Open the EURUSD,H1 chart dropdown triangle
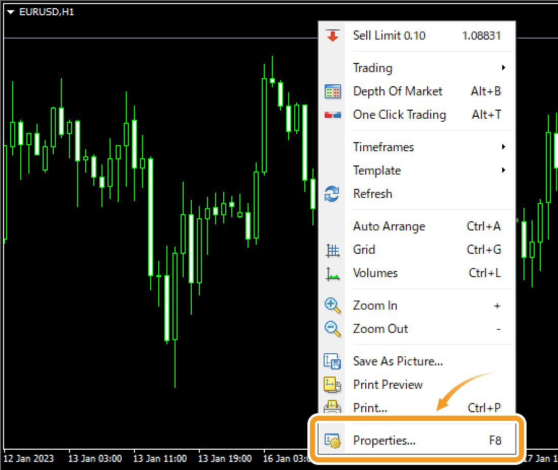The height and width of the screenshot is (470, 558). (x=11, y=12)
